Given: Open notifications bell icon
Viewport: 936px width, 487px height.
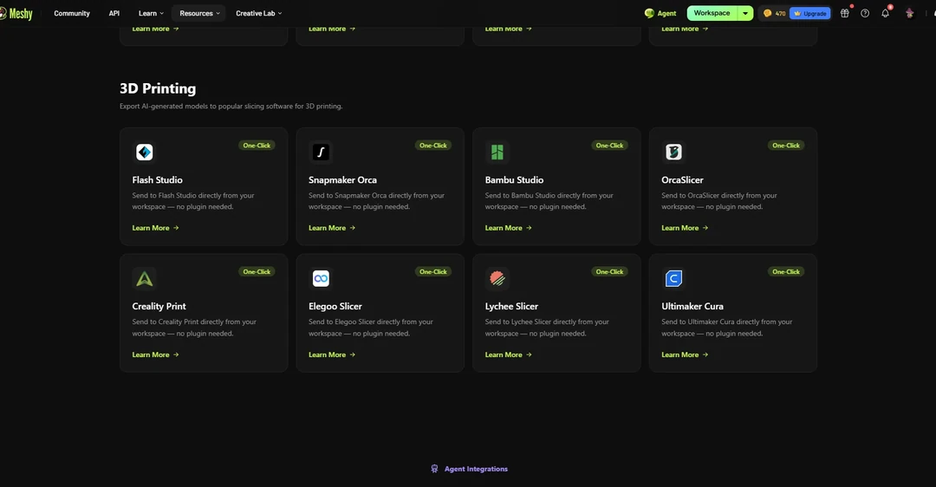Looking at the screenshot, I should (x=885, y=13).
